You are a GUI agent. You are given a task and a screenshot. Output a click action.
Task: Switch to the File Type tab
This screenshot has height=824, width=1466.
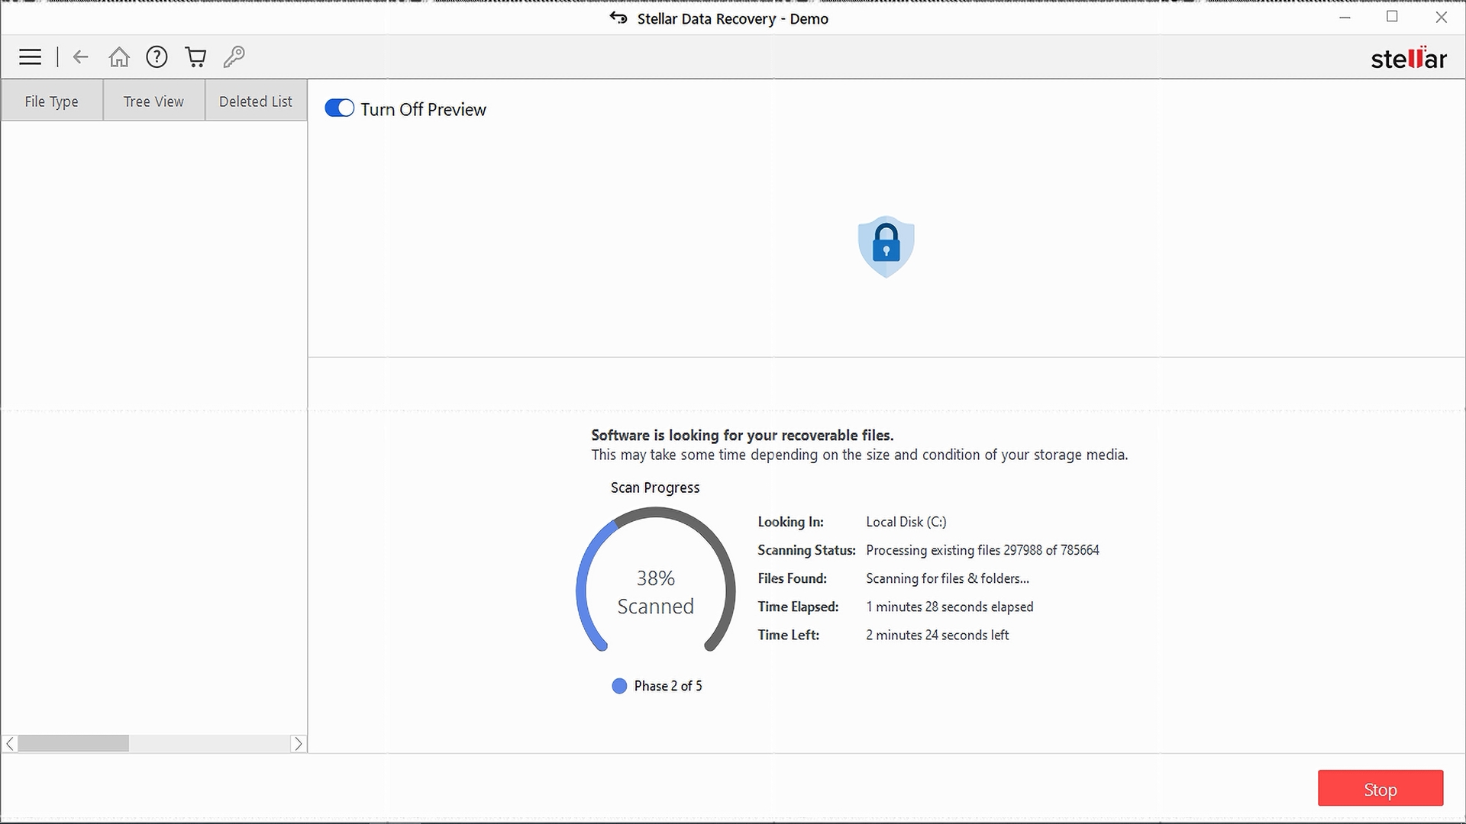click(52, 101)
